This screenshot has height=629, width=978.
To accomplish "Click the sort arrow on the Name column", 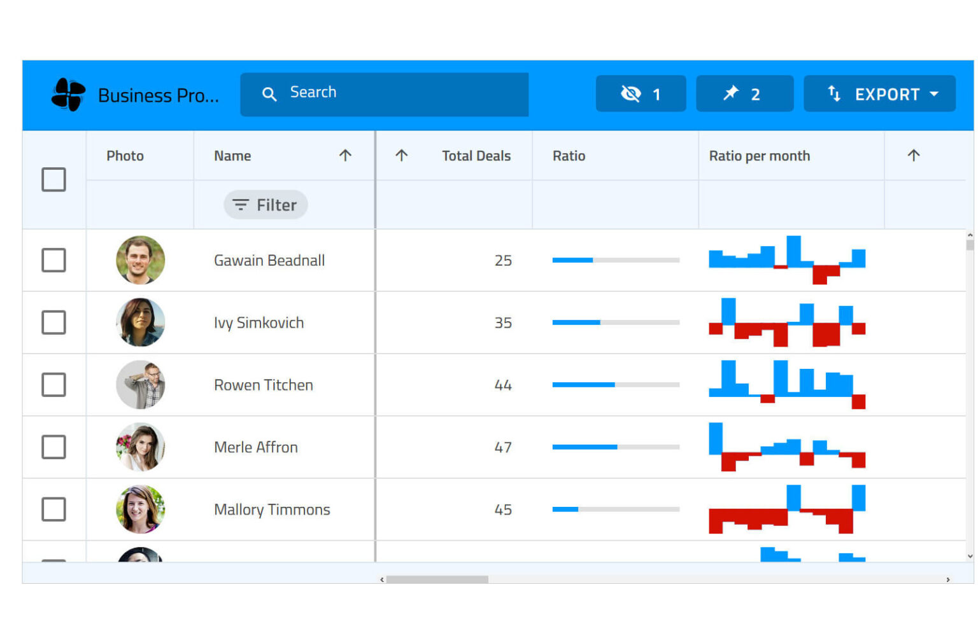I will tap(345, 155).
